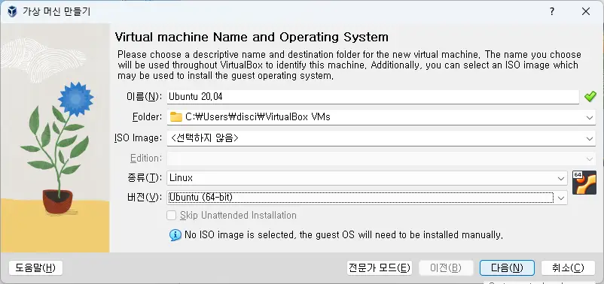Image resolution: width=604 pixels, height=284 pixels.
Task: Click the folder path C:\Users\disci\VirtualBox VMs text
Action: [258, 116]
